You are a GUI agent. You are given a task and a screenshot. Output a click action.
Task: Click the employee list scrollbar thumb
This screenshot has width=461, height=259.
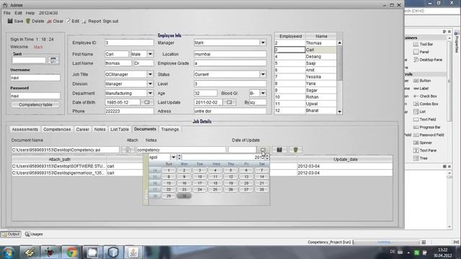pyautogui.click(x=339, y=63)
